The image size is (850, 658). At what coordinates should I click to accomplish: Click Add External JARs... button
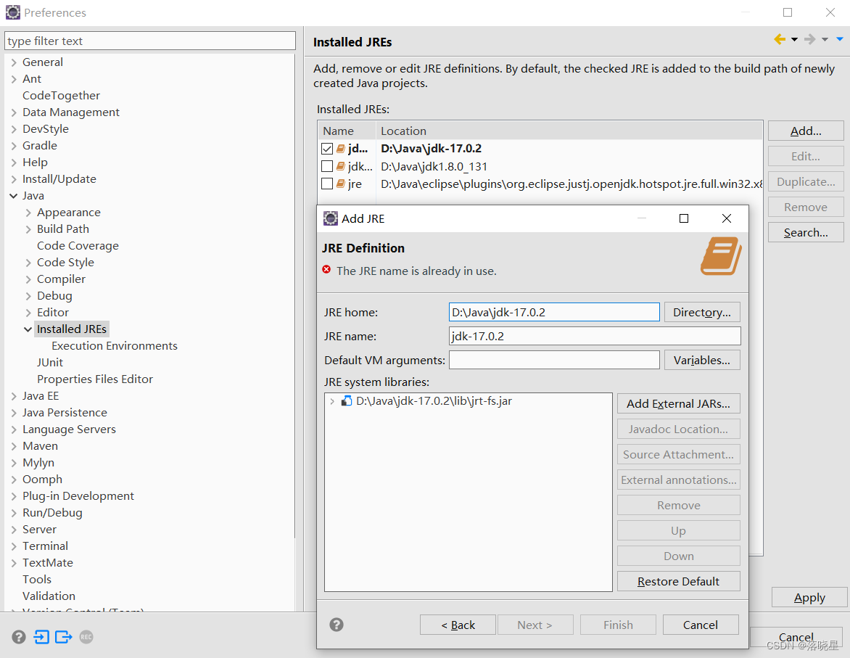point(679,403)
